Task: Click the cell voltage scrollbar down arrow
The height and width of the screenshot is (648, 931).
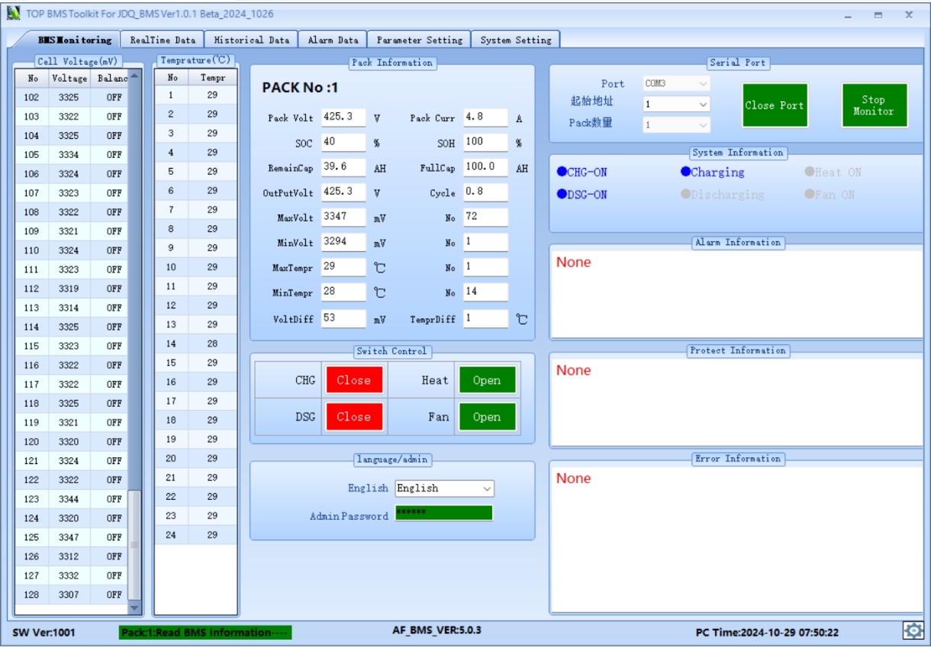Action: 134,608
